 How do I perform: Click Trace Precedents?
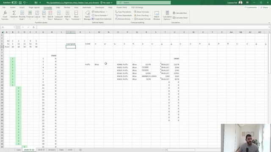click(123, 12)
